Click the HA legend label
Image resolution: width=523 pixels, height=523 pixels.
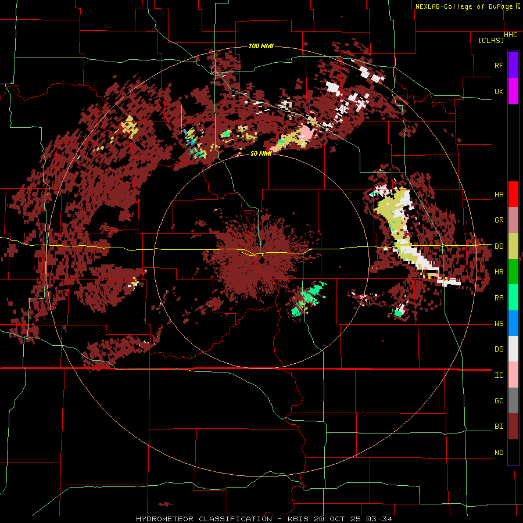click(x=499, y=195)
